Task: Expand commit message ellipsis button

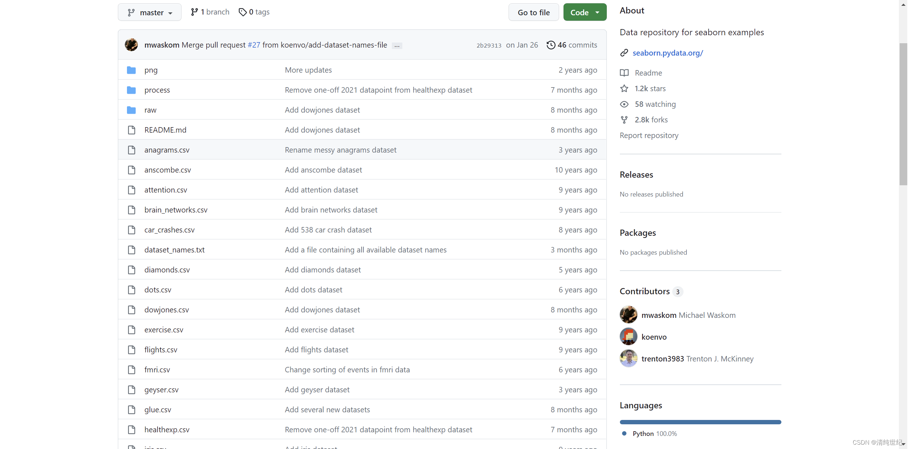Action: pyautogui.click(x=397, y=46)
